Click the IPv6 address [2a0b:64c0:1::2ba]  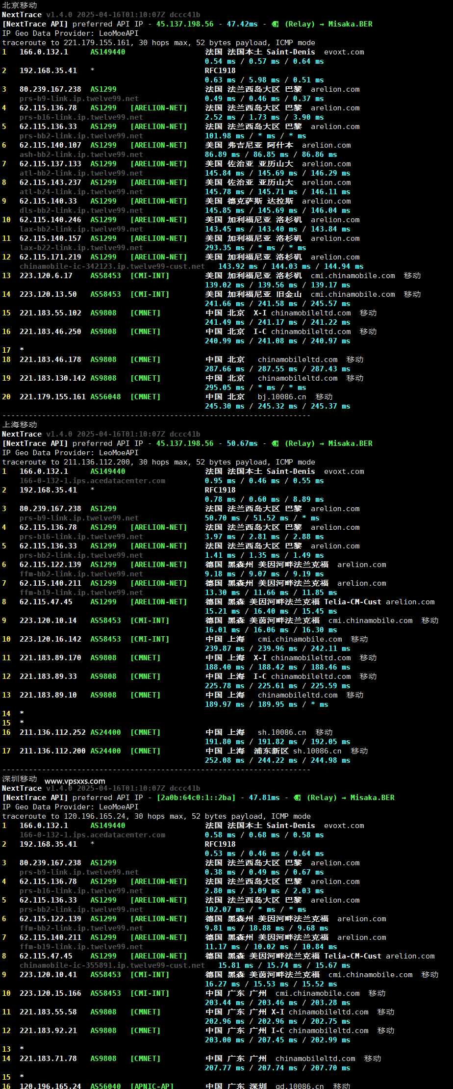196,798
